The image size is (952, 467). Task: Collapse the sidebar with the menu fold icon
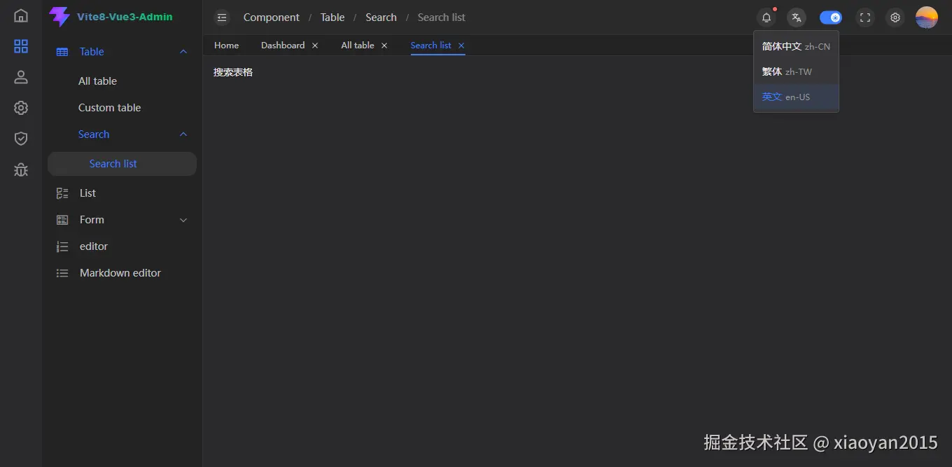pyautogui.click(x=222, y=18)
